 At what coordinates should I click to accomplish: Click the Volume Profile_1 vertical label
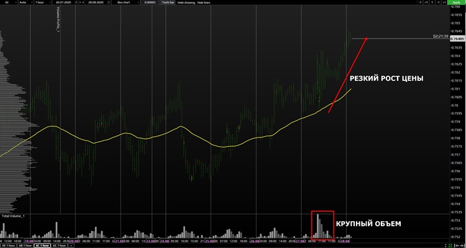pyautogui.click(x=58, y=19)
